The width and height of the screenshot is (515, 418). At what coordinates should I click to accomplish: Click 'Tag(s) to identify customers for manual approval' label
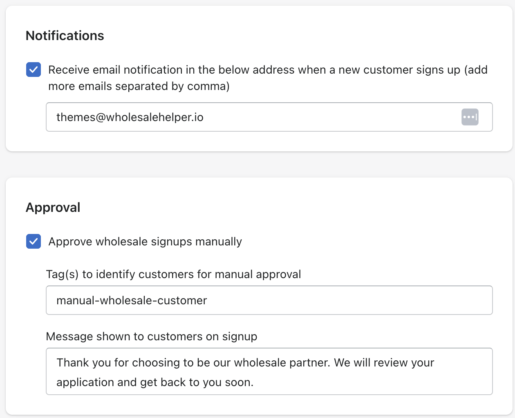(173, 274)
